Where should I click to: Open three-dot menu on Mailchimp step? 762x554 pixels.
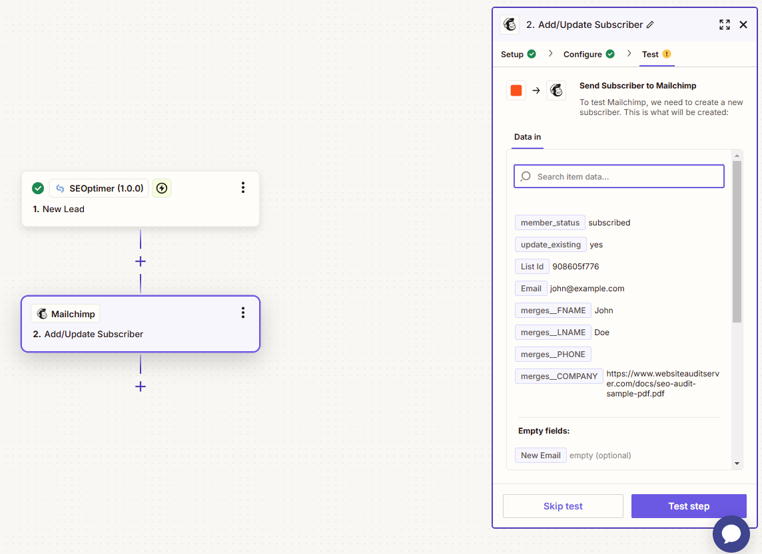tap(243, 313)
